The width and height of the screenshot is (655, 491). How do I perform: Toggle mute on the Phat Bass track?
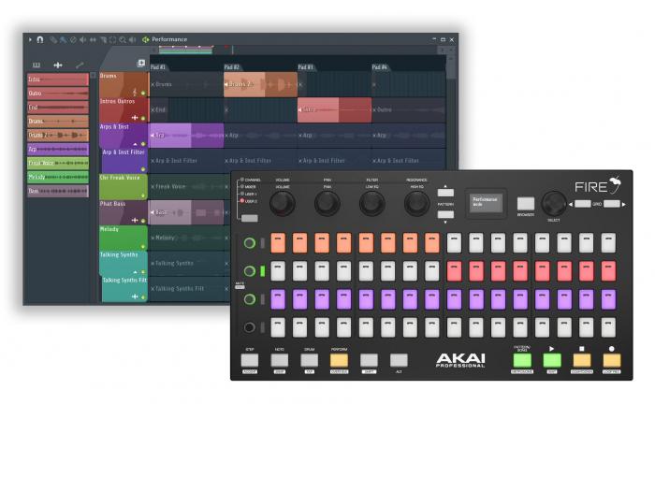(143, 221)
